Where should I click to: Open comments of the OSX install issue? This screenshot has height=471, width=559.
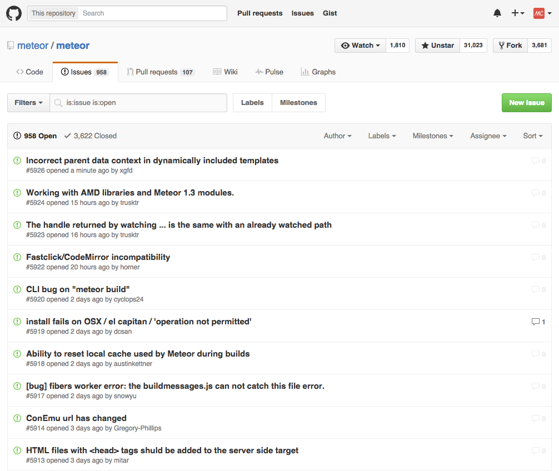(x=538, y=322)
